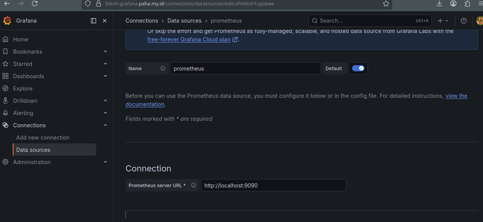Open browser downloads icon

click(x=440, y=3)
